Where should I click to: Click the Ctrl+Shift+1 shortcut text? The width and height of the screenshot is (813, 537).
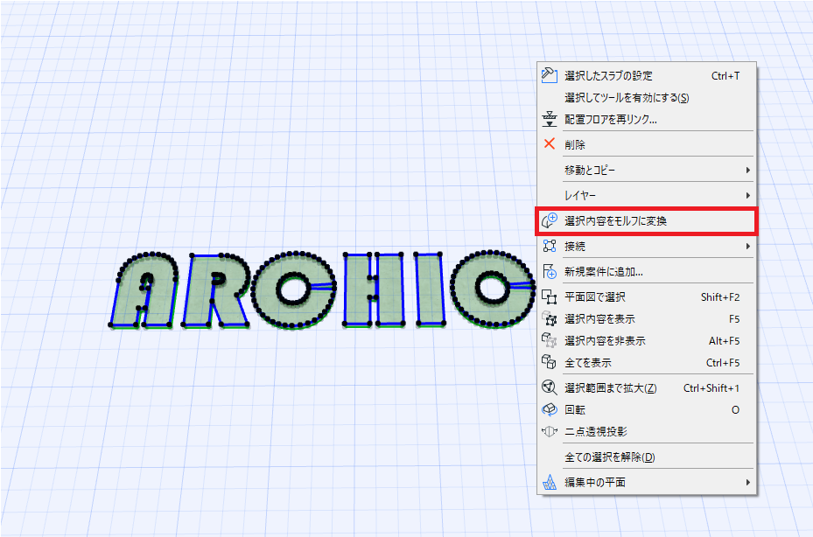pos(711,387)
